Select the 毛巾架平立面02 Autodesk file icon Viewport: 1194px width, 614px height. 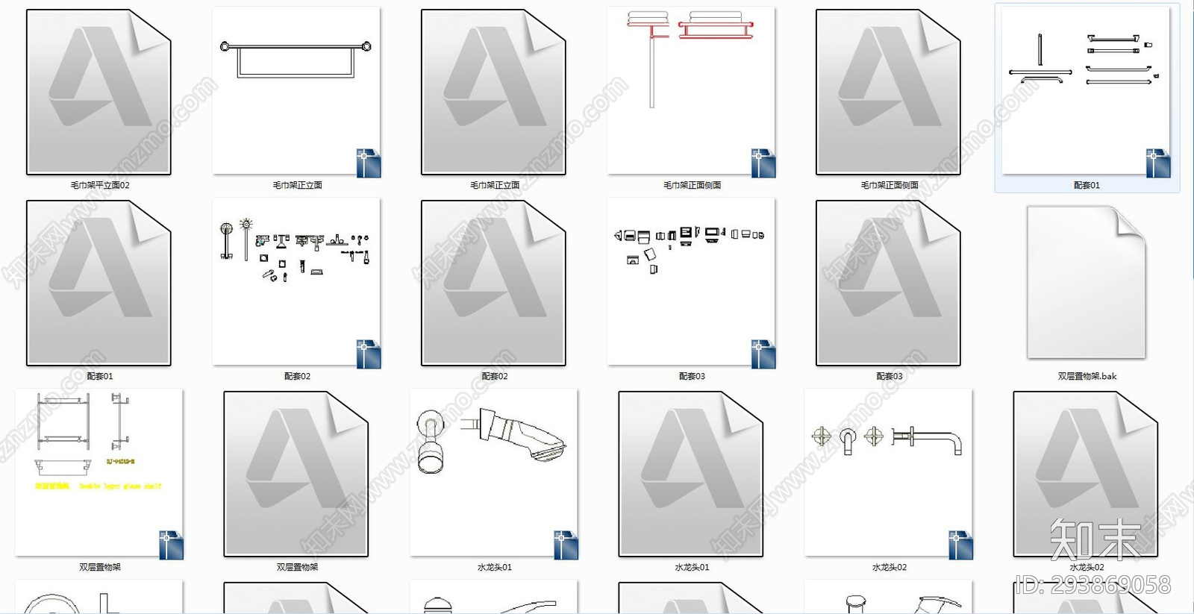[99, 93]
